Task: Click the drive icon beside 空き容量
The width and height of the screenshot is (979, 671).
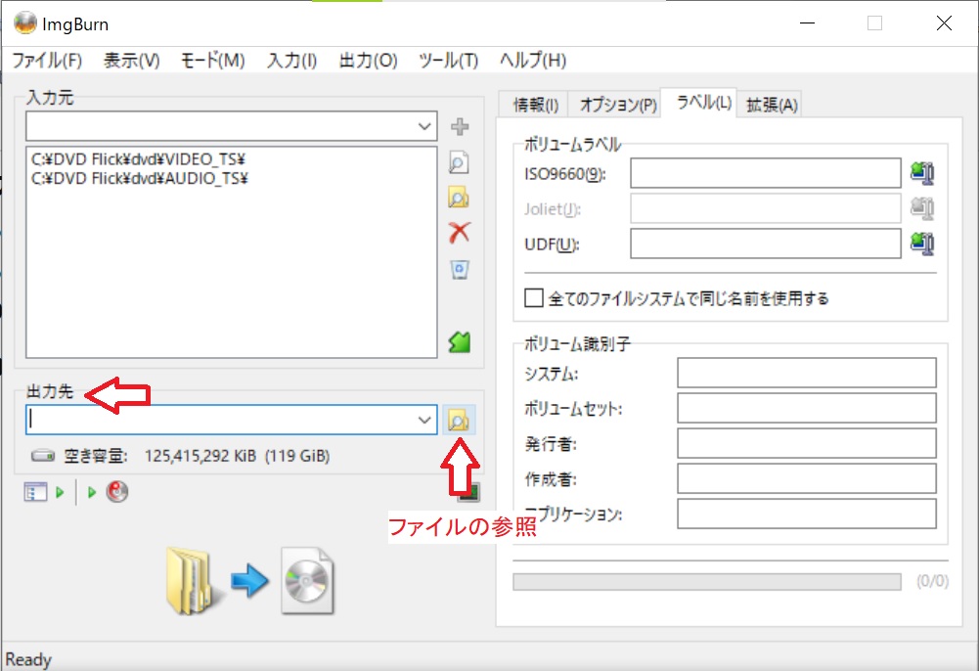Action: pyautogui.click(x=43, y=456)
